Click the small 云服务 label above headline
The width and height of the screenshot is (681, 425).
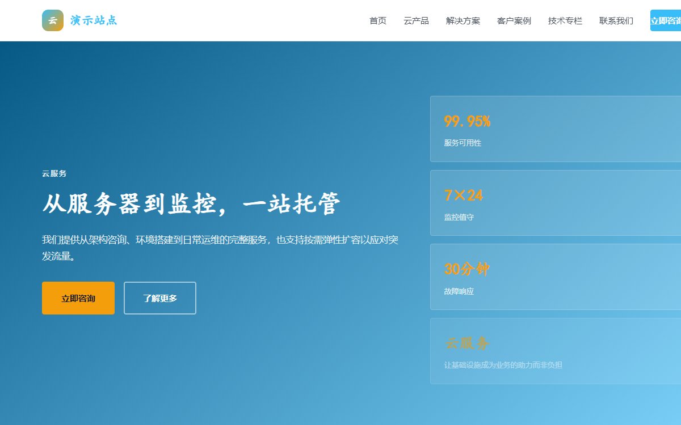[54, 173]
